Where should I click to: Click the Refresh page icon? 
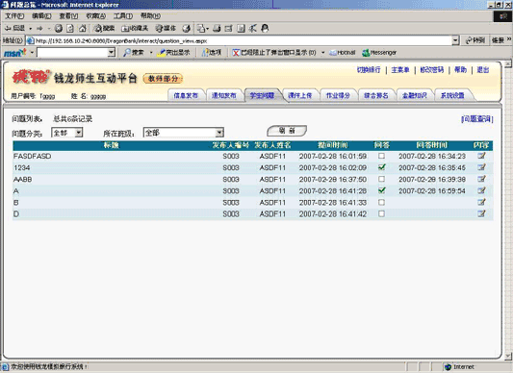tap(70, 29)
